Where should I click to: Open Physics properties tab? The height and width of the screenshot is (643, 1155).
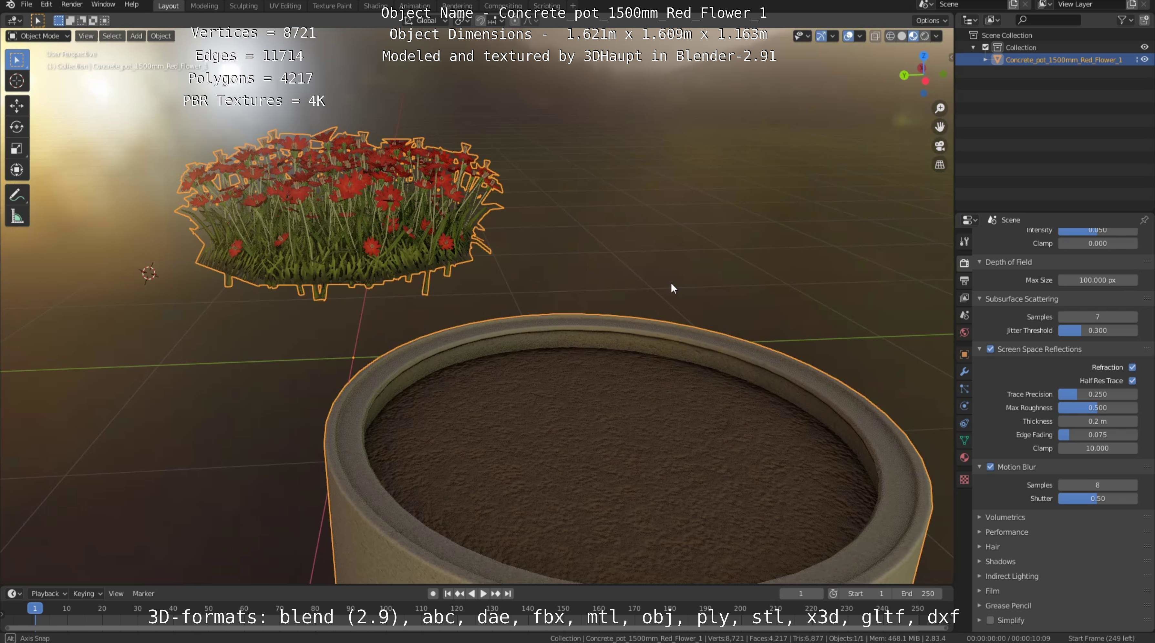point(964,406)
